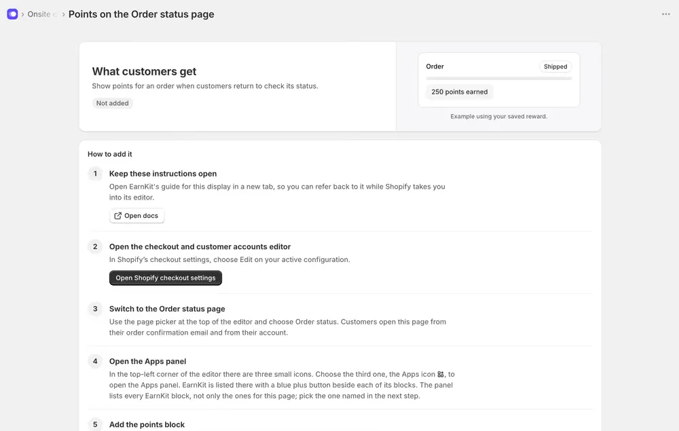This screenshot has width=679, height=431.
Task: Click the external link icon on Open docs
Action: click(x=117, y=216)
